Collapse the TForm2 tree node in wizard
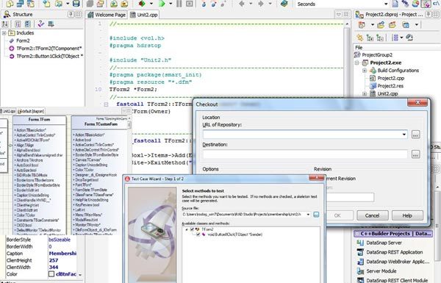 coord(186,229)
